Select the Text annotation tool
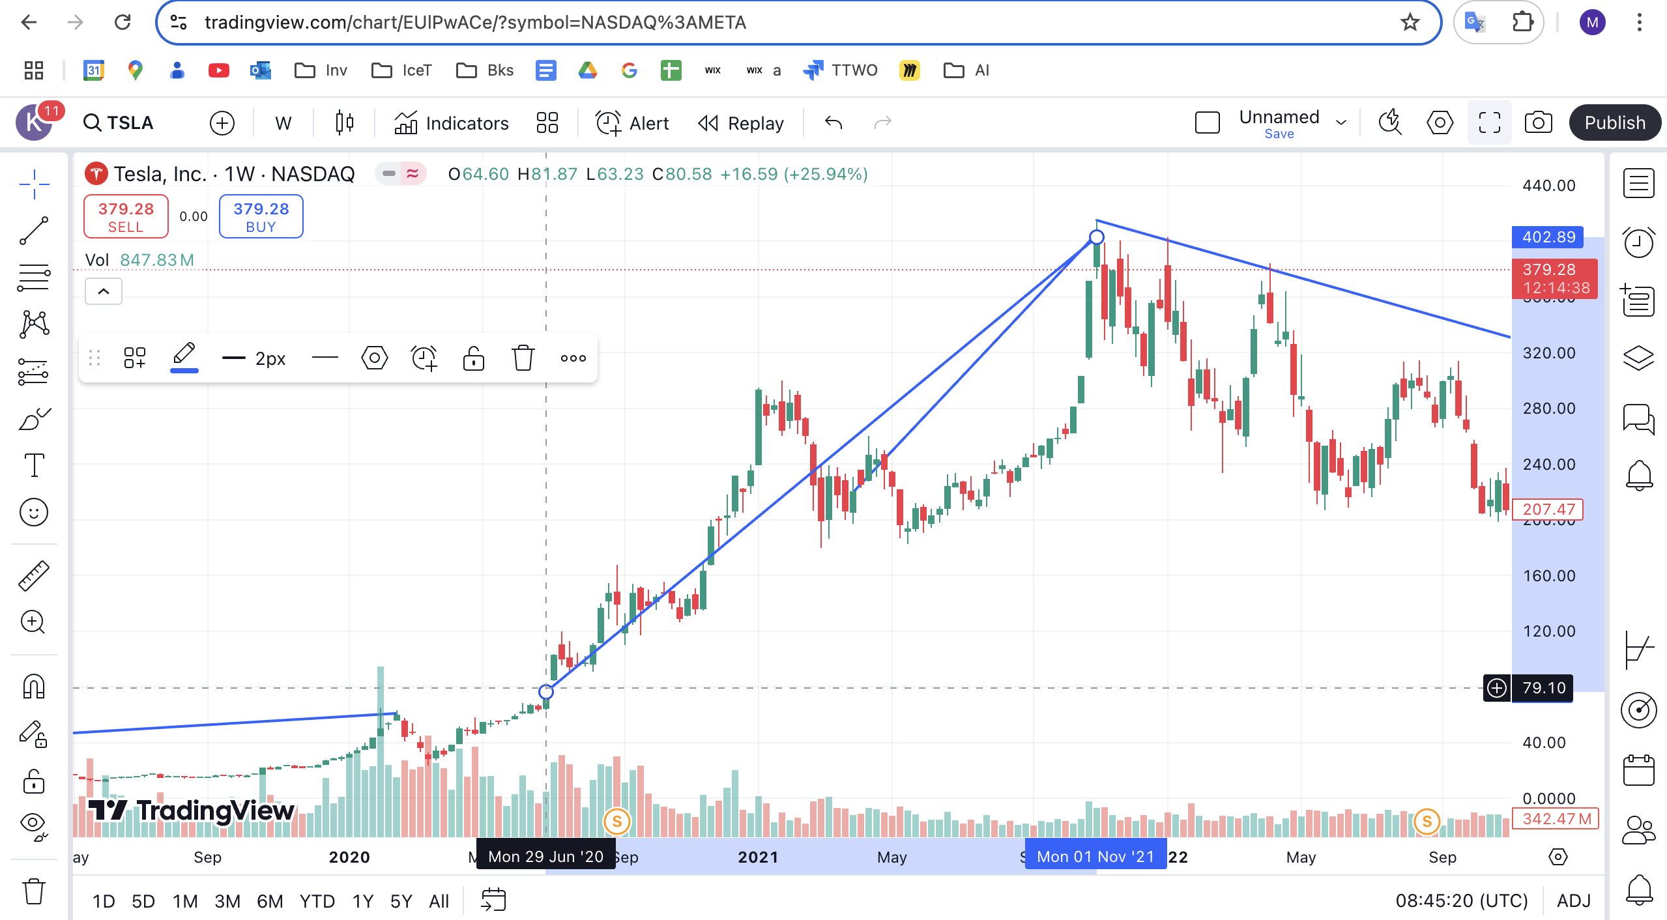 34,465
